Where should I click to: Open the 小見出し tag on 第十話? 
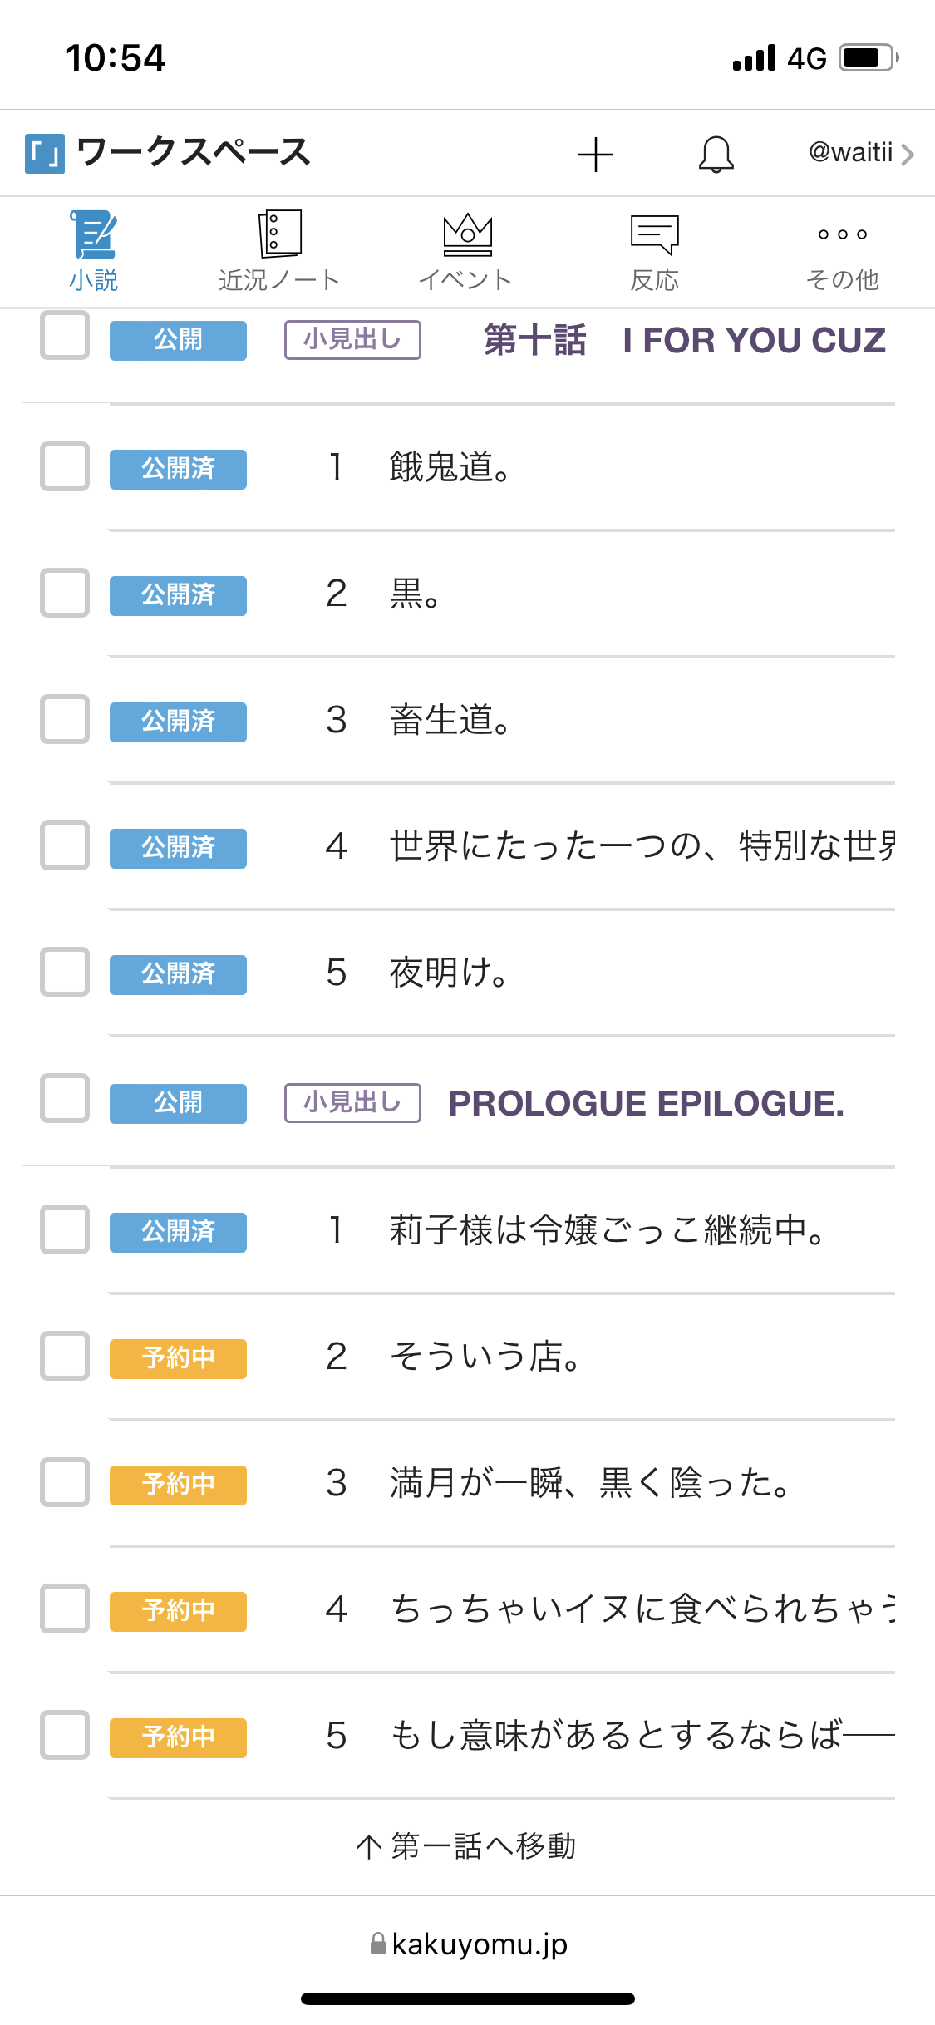click(x=352, y=340)
